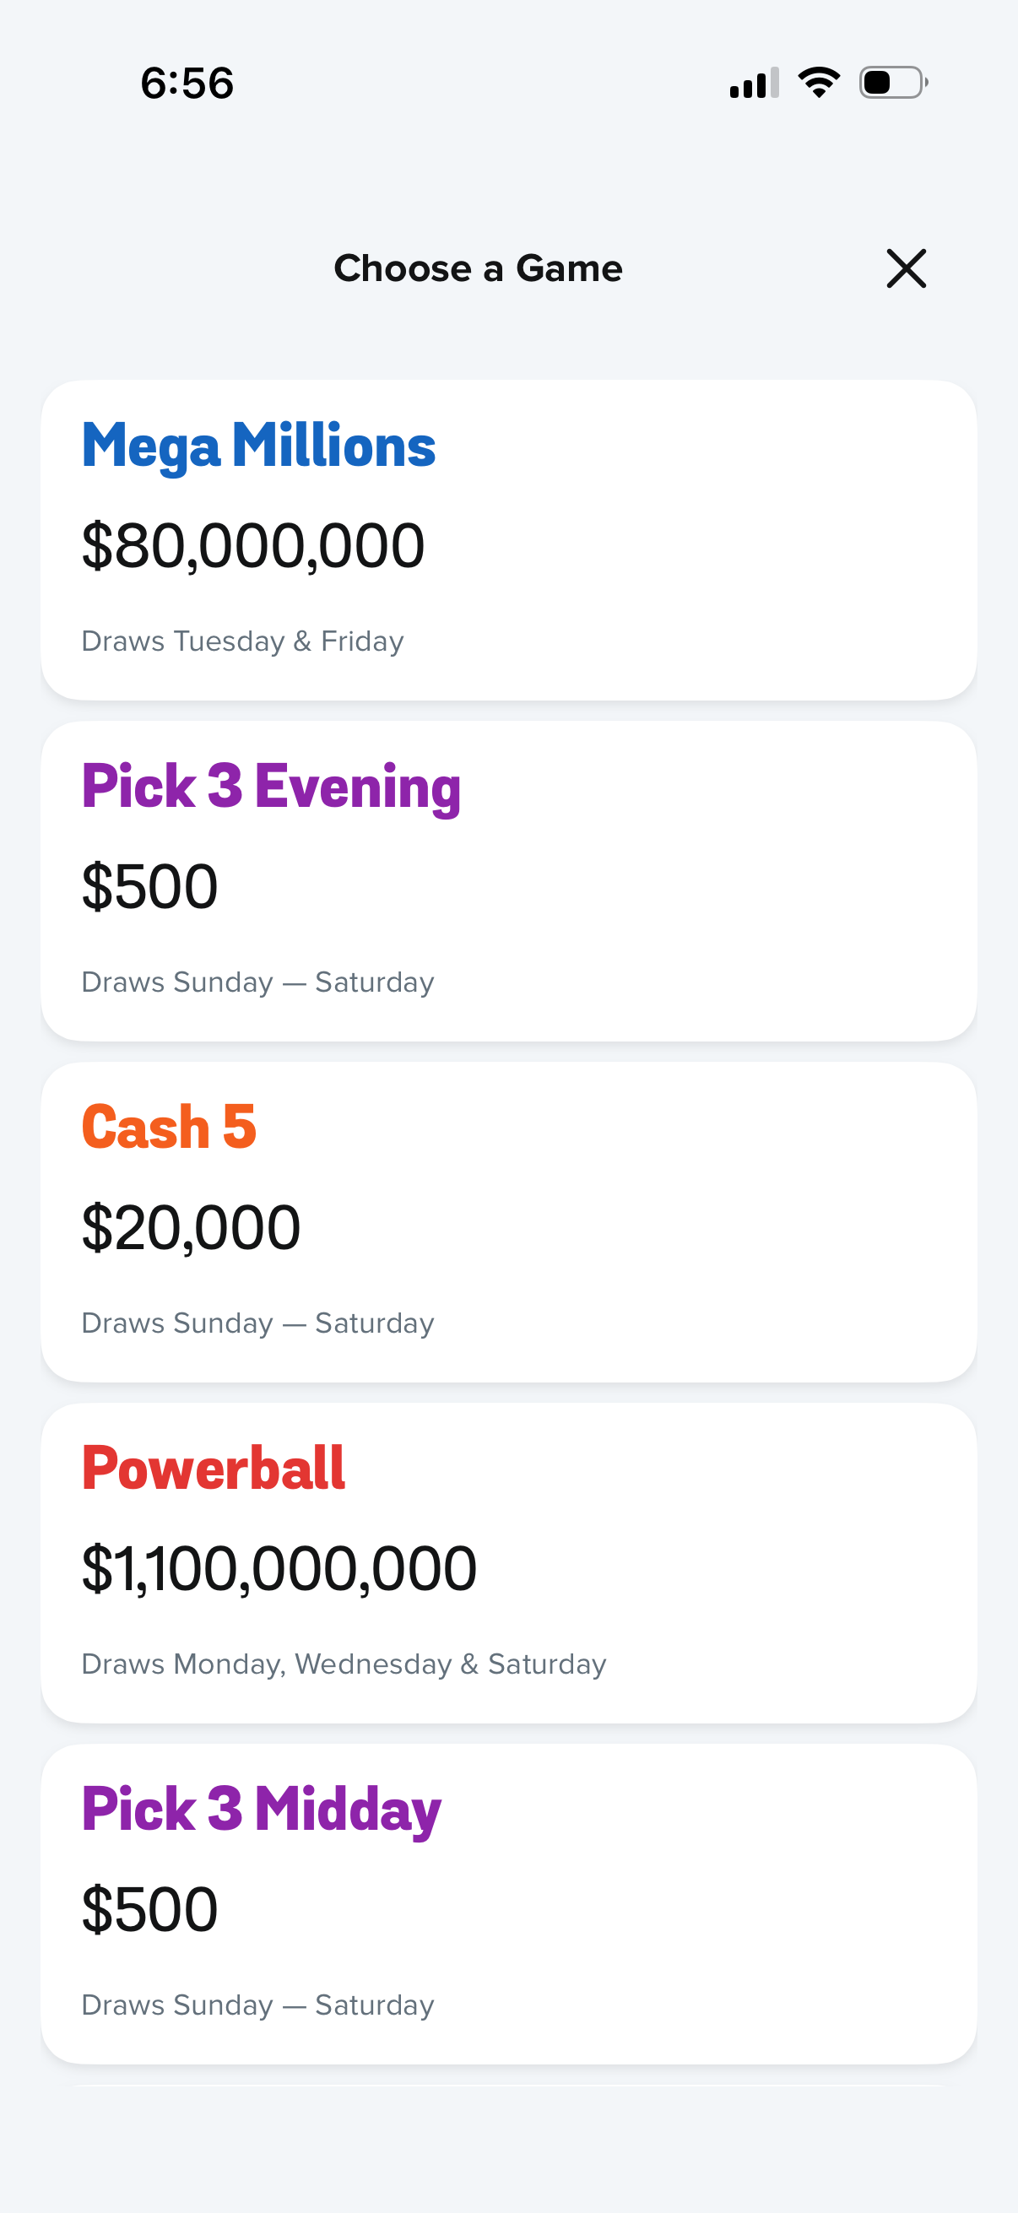1018x2213 pixels.
Task: Choose the Pick 3 Evening game
Action: pos(271,786)
